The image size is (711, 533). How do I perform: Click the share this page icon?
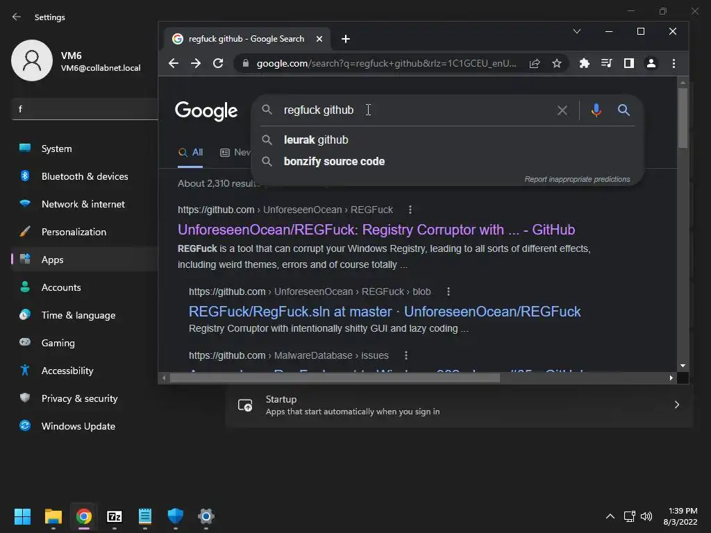[x=535, y=63]
